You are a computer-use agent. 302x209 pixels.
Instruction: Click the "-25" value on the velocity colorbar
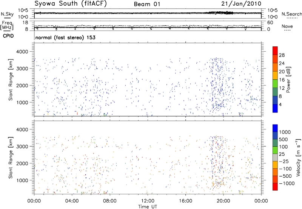[284, 161]
